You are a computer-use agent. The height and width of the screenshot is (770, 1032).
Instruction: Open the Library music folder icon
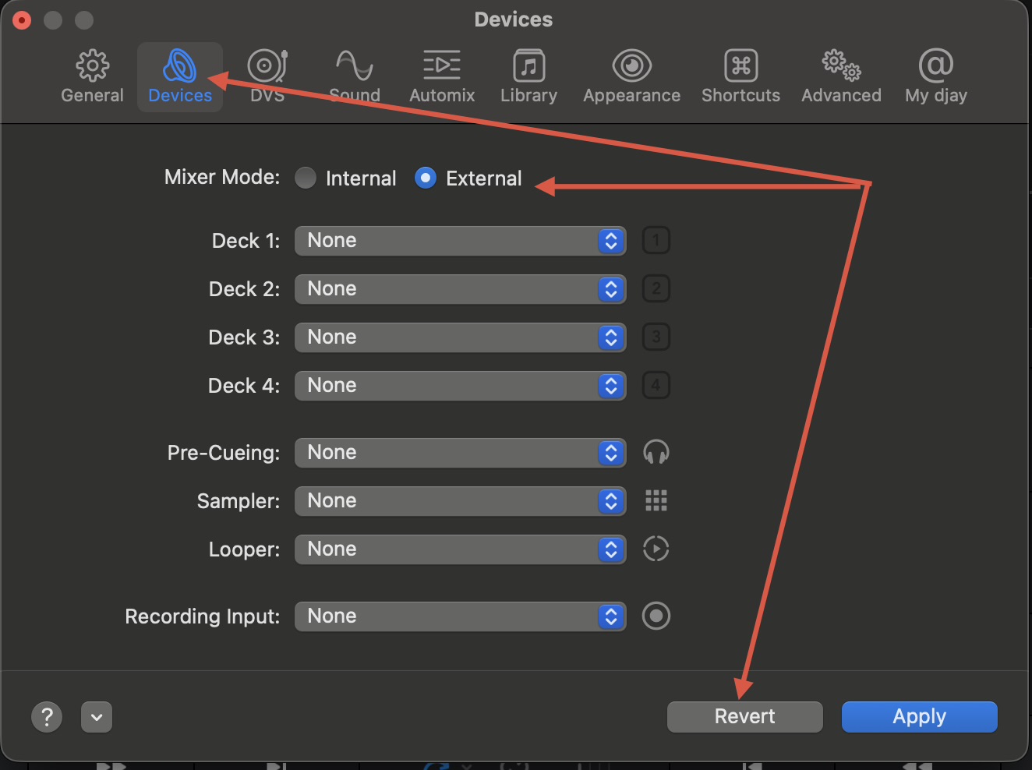click(528, 67)
